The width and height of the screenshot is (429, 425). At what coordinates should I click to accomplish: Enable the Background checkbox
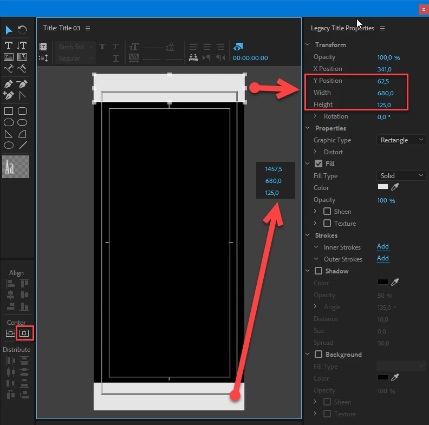pos(318,354)
